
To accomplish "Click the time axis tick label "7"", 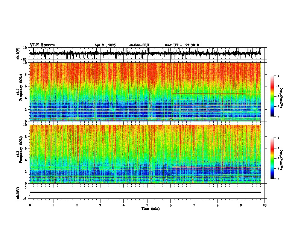I will (194, 205).
